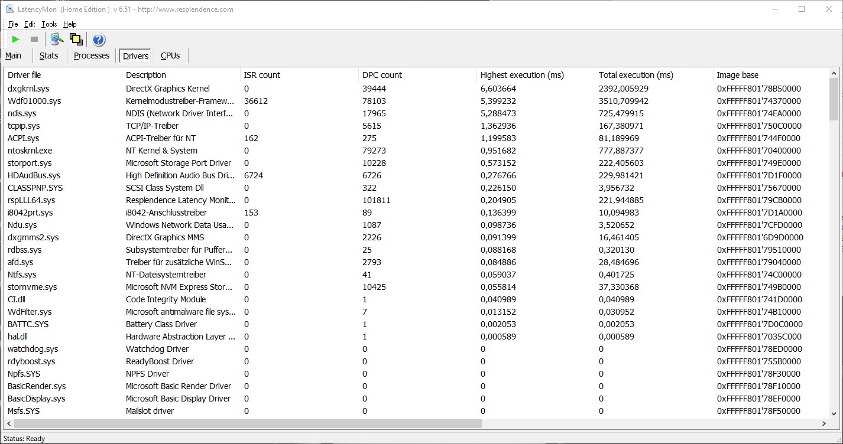
Task: Sort by Total execution (ms) header
Action: pyautogui.click(x=654, y=75)
